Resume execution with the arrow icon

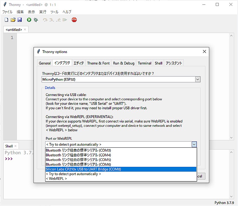coord(65,19)
